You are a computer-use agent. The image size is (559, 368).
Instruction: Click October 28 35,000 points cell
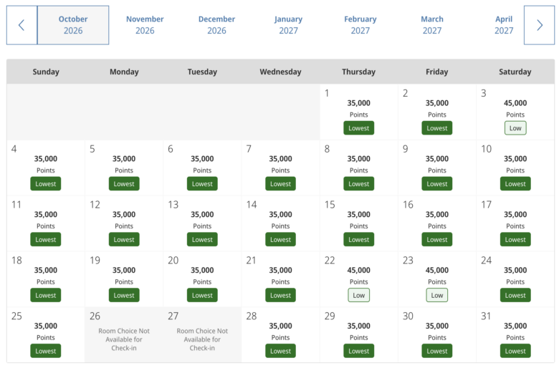(280, 335)
